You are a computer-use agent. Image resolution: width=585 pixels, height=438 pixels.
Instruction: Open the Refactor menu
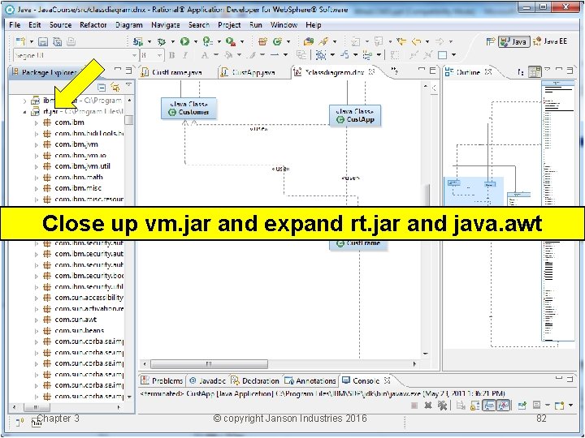pos(93,25)
